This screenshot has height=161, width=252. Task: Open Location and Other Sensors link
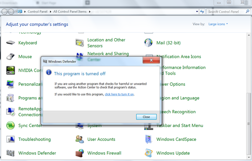coord(106,43)
